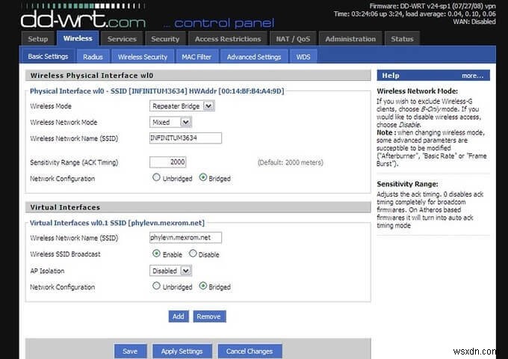Click the Virtual Interfaces section heading
508x359 pixels.
65,207
